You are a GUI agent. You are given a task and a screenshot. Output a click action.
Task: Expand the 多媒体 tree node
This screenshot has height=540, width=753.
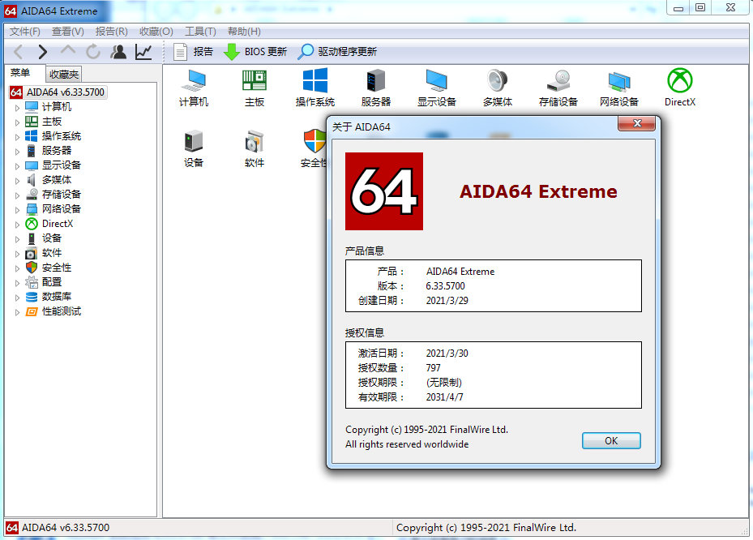pyautogui.click(x=17, y=180)
